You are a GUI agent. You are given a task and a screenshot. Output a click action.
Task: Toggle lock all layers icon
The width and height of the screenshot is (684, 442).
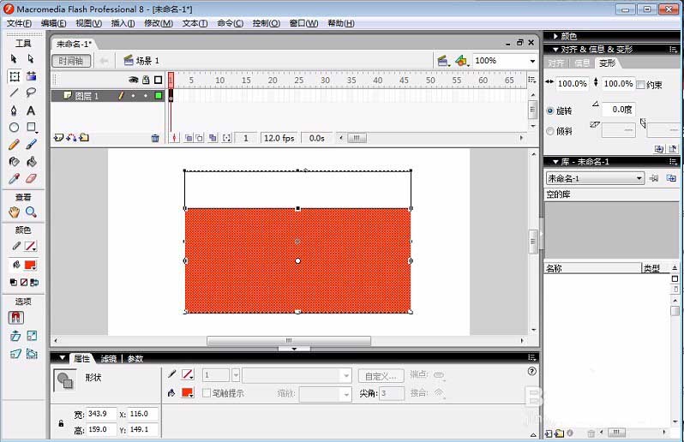click(x=146, y=80)
